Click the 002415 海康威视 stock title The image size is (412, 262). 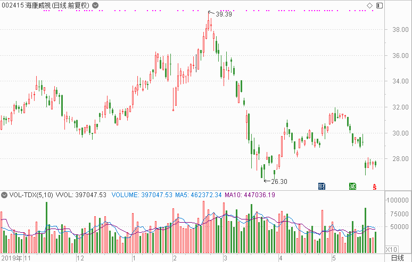pos(45,5)
